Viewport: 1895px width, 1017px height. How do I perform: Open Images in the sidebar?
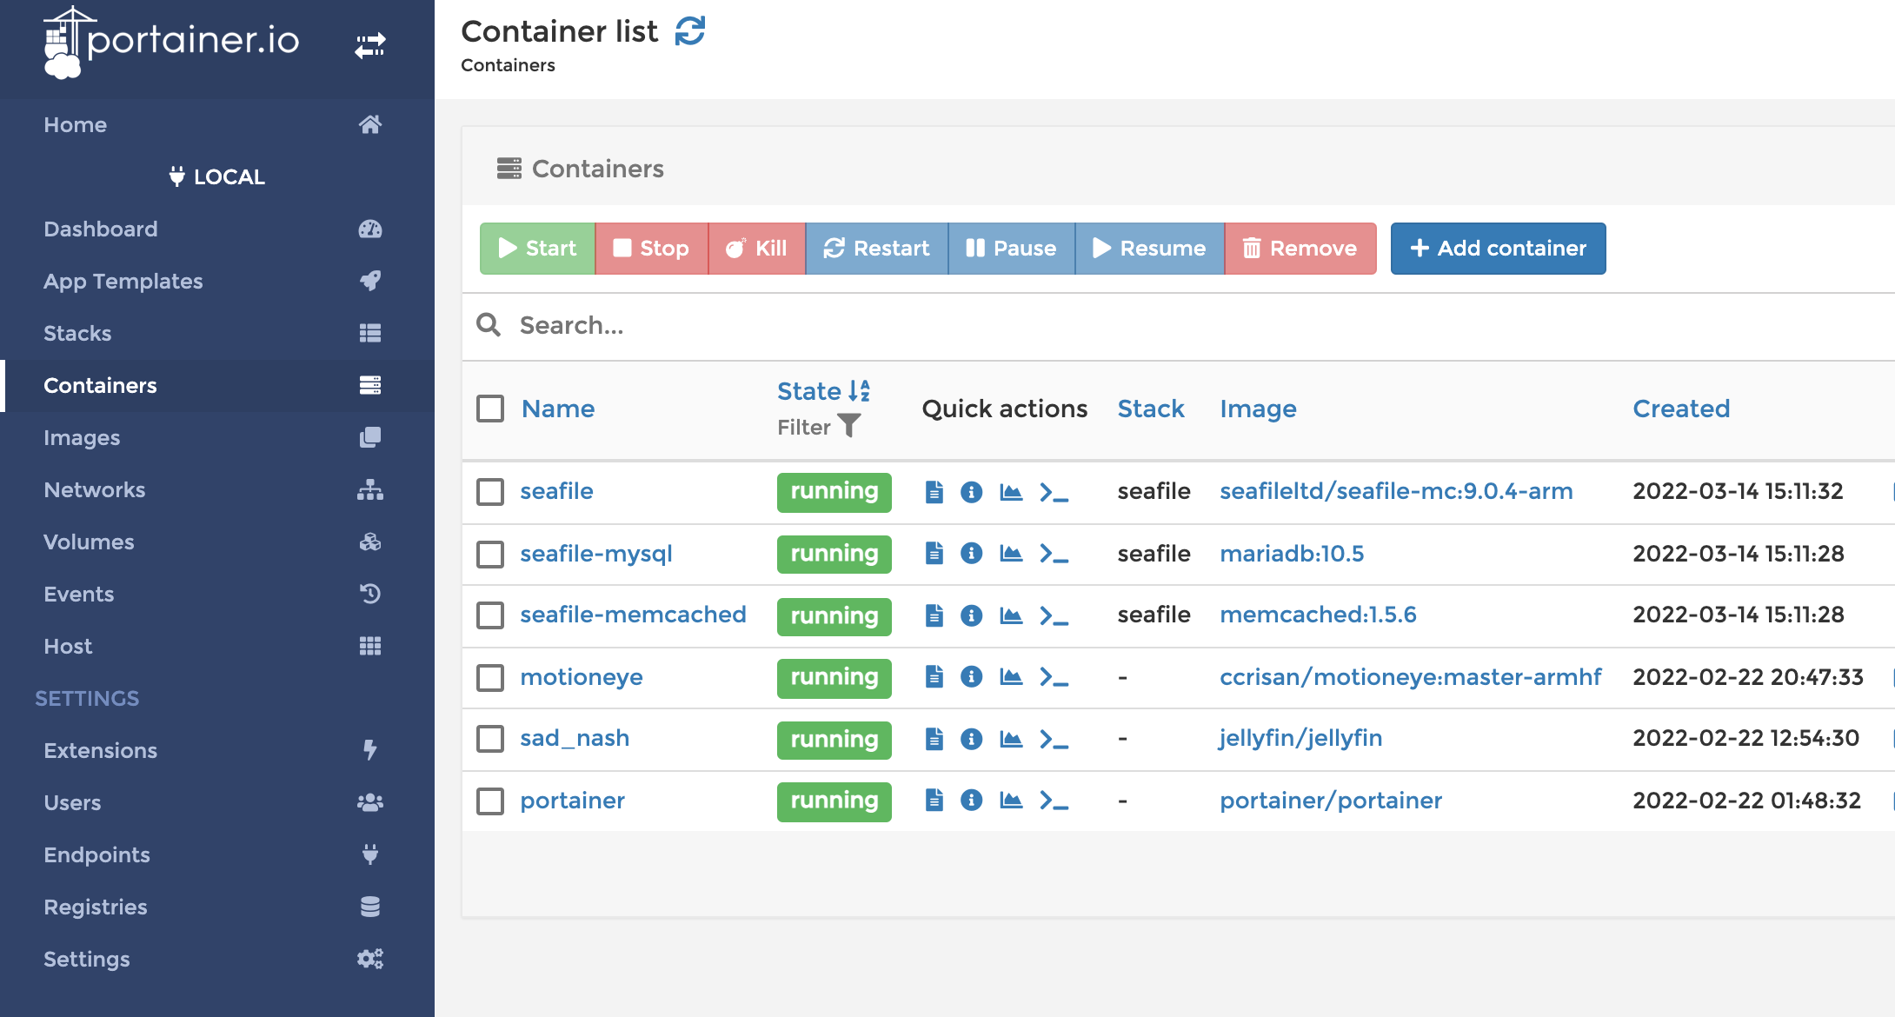coord(217,437)
